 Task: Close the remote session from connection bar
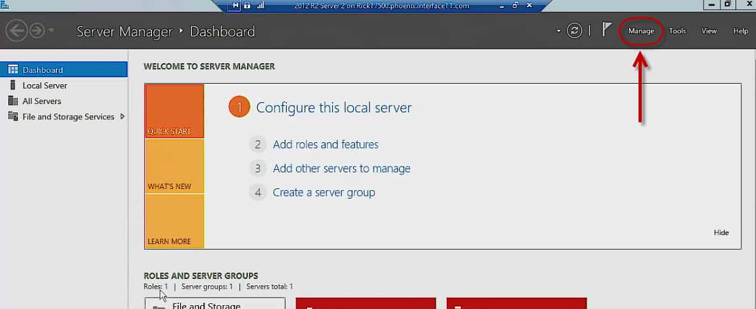529,5
